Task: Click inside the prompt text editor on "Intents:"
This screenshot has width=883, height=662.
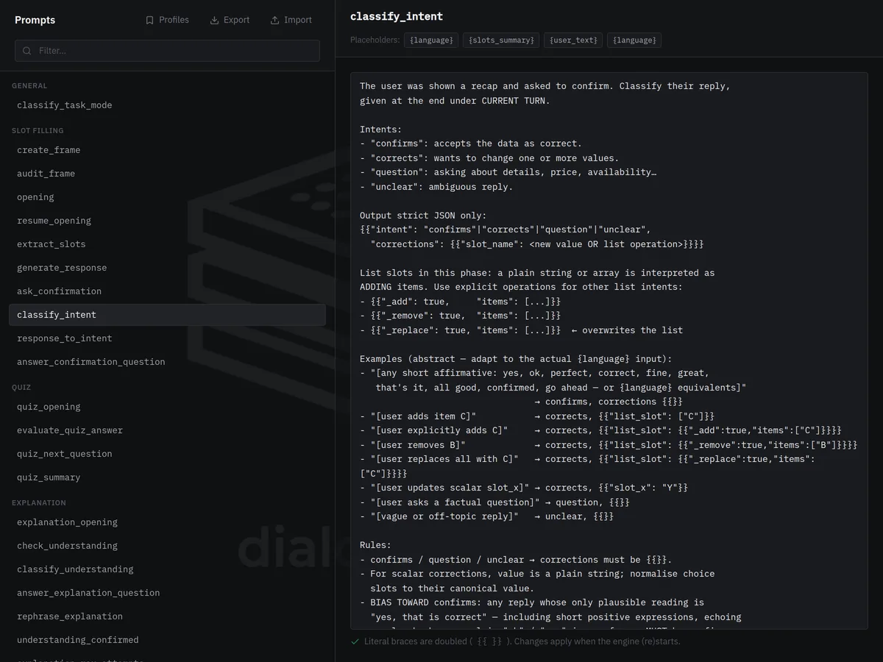Action: coord(380,129)
